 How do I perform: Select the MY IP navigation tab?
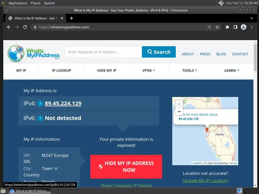[21, 70]
